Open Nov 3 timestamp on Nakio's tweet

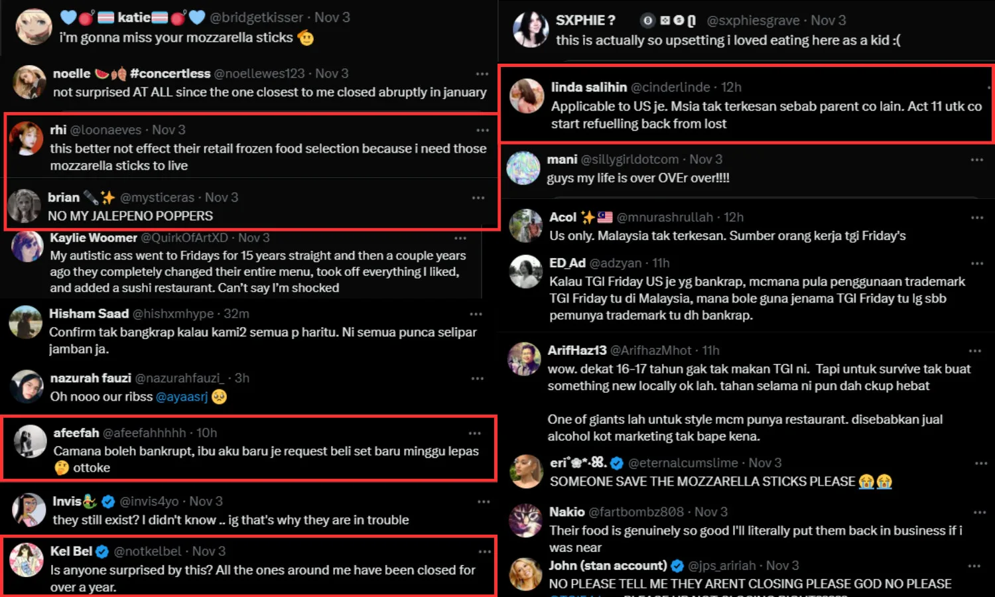711,512
